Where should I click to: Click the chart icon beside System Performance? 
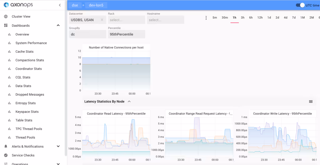(9, 43)
